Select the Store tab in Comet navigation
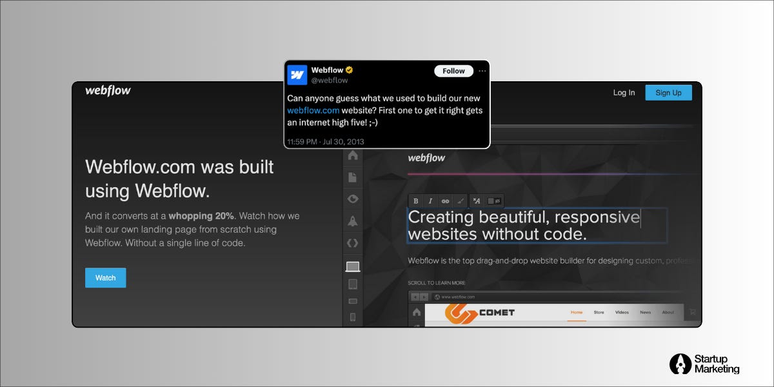The image size is (774, 387). point(599,312)
